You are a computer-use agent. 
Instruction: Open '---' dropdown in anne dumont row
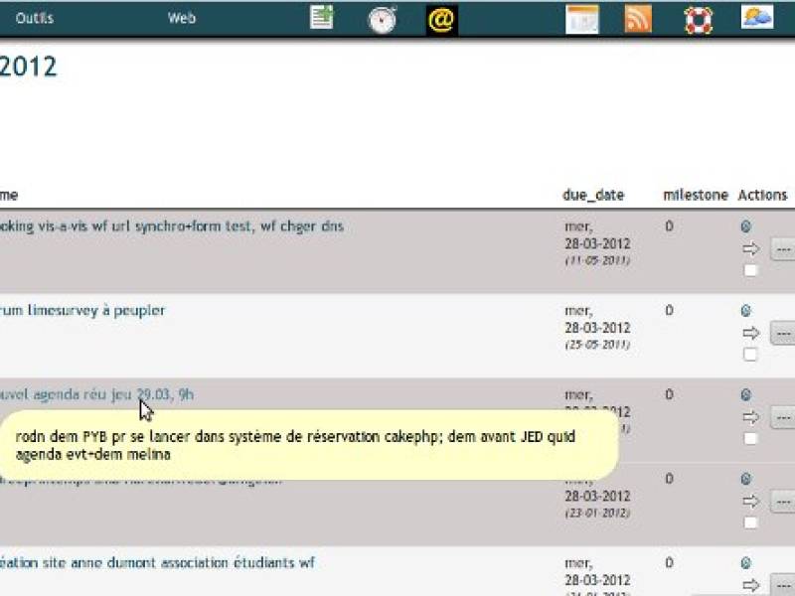point(782,585)
